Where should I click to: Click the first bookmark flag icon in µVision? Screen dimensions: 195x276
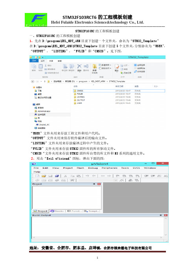(118, 176)
